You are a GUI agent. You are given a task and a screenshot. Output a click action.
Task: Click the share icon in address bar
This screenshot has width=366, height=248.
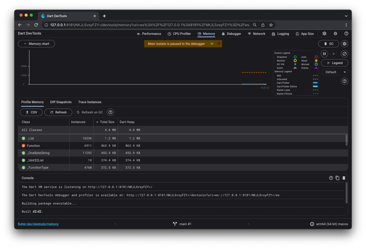coord(263,25)
